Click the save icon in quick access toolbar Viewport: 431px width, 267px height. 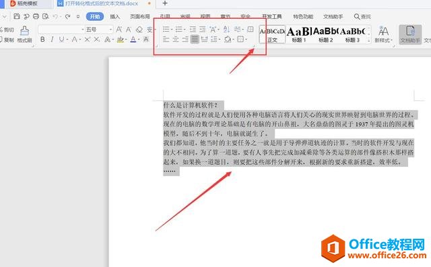tap(17, 16)
